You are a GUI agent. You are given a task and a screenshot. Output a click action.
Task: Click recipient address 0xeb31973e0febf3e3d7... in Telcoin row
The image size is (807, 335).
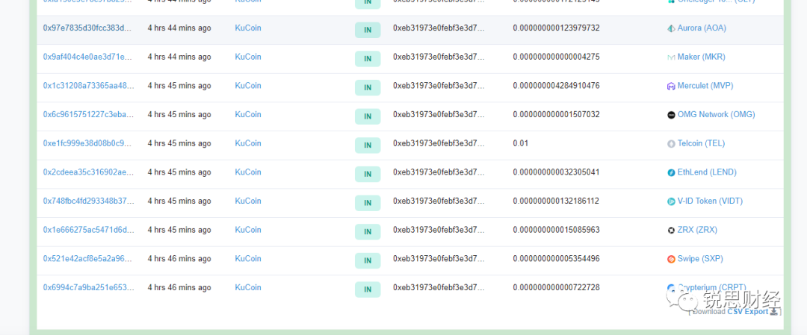(439, 143)
